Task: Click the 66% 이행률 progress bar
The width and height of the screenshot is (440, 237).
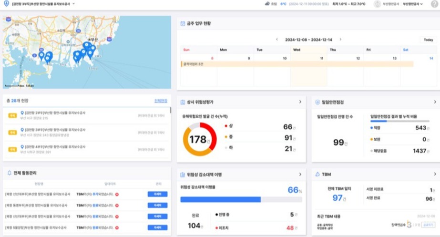Action: click(x=241, y=199)
